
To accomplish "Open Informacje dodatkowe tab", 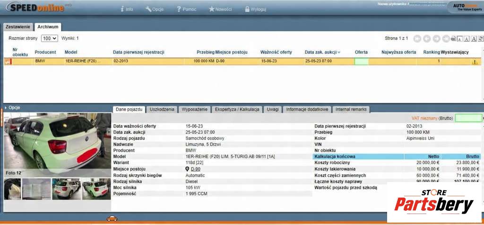I will coord(307,109).
